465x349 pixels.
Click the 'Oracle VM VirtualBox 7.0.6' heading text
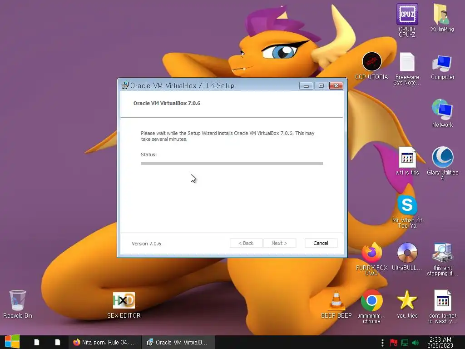167,103
